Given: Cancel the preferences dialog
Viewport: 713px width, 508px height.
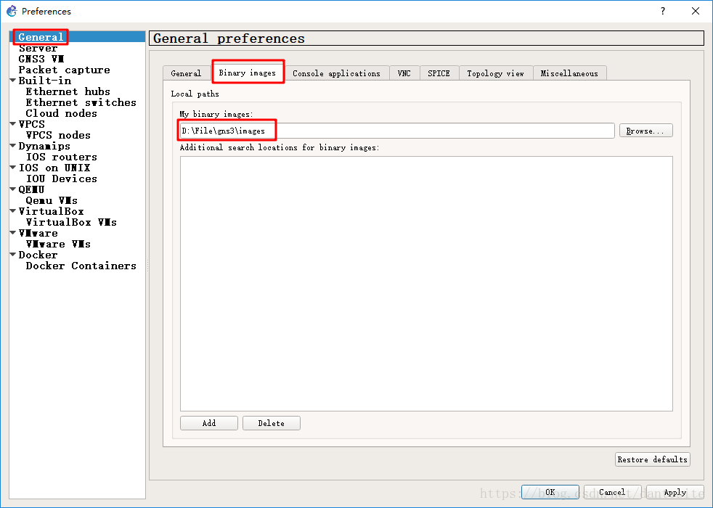Looking at the screenshot, I should 613,492.
